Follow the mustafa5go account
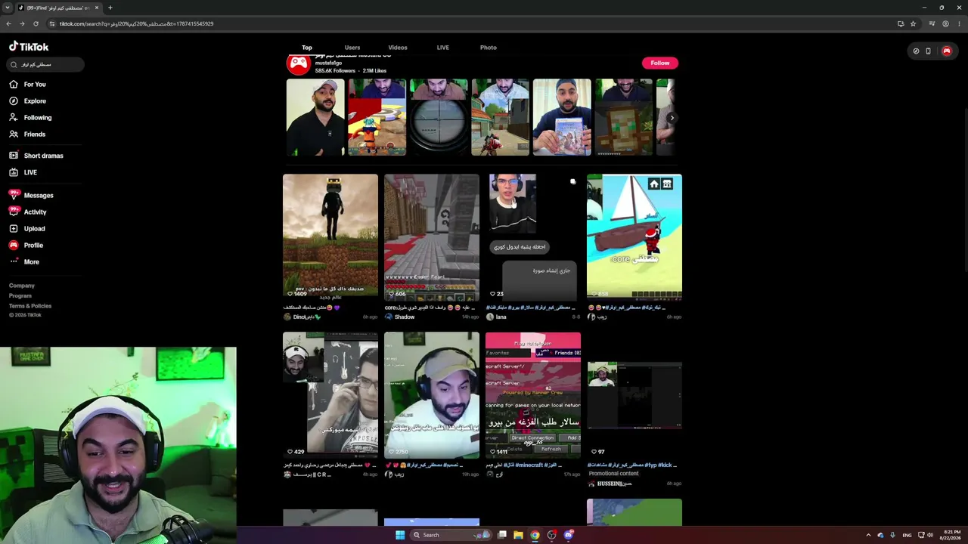The height and width of the screenshot is (544, 968). click(x=660, y=63)
